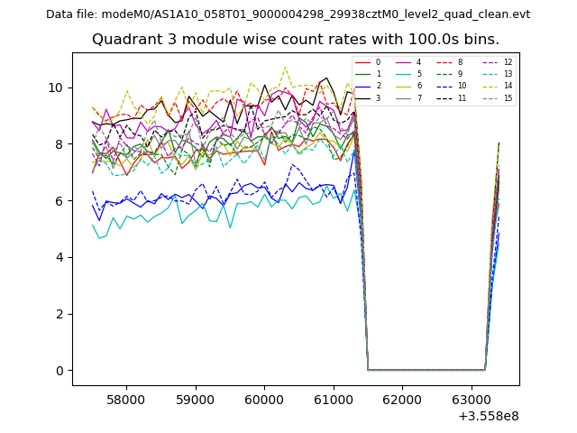Viewport: 577px width, 433px height.
Task: Select the magenta dashed legend entry for module 12
Action: 490,62
